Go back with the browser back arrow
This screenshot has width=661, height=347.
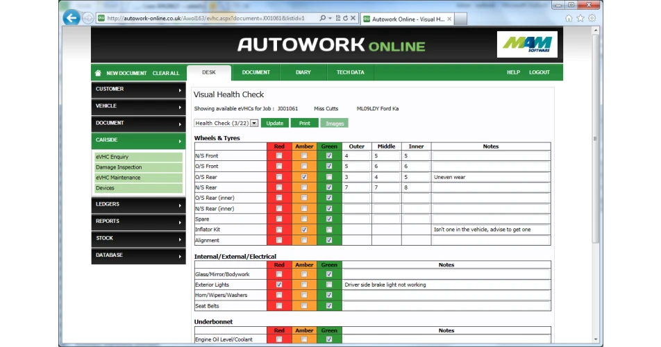pos(72,18)
